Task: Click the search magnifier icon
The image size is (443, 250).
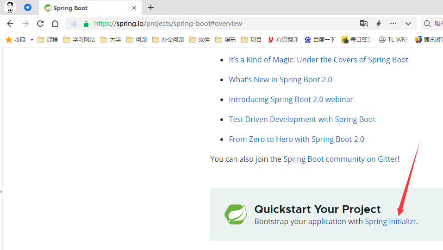Action: tap(427, 24)
